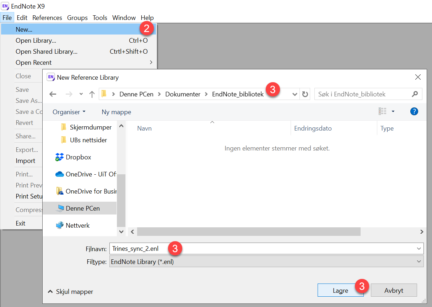This screenshot has width=432, height=307.
Task: Cancel the dialog with Avbryt
Action: (394, 291)
